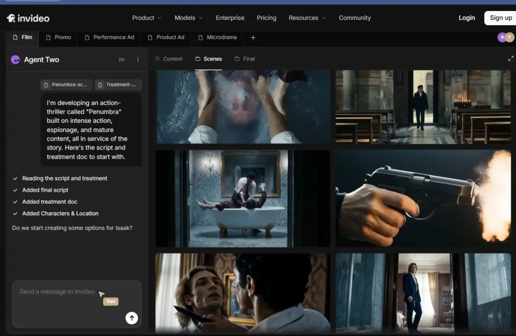Expand the scenes panel to fullscreen

[510, 58]
